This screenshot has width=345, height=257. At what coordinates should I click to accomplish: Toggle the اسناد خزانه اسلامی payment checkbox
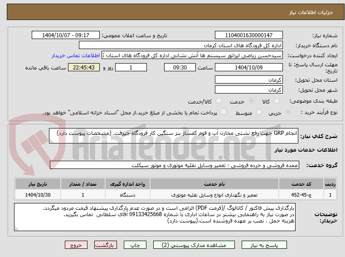click(224, 112)
